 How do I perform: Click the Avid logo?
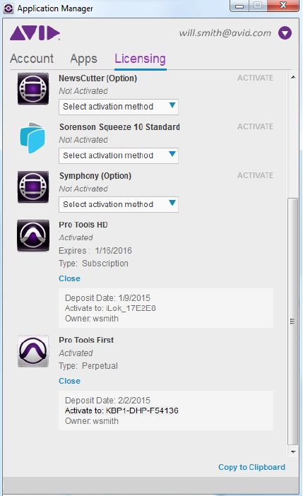35,33
